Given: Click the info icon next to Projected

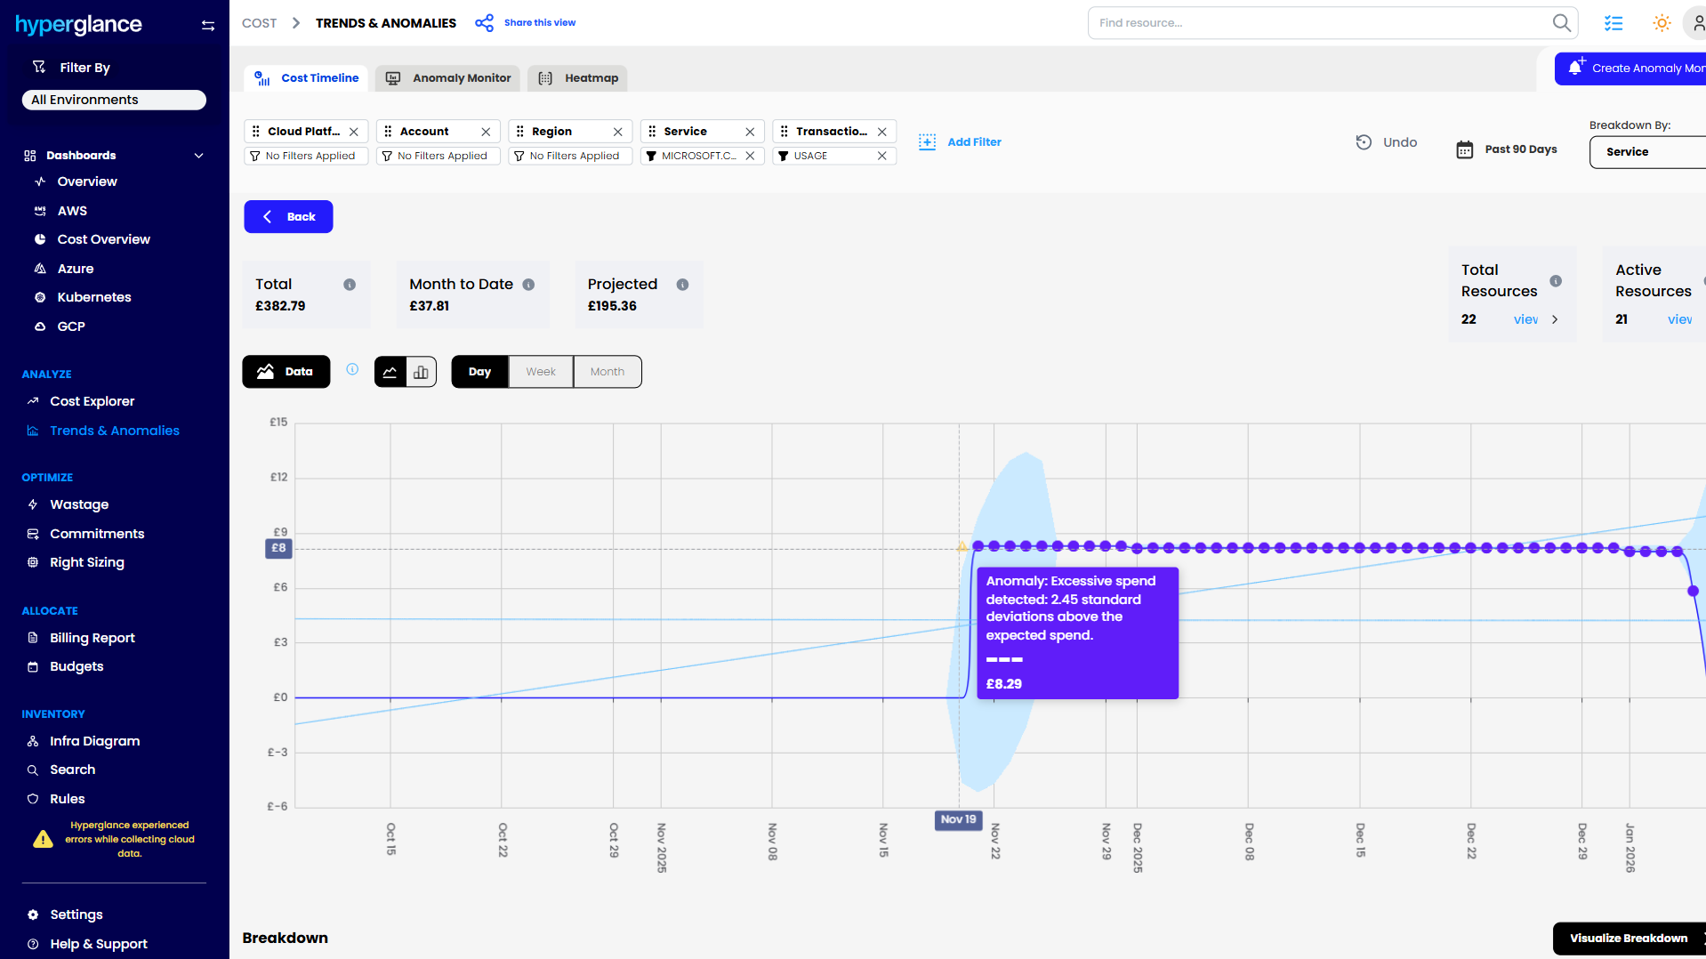Looking at the screenshot, I should point(682,285).
